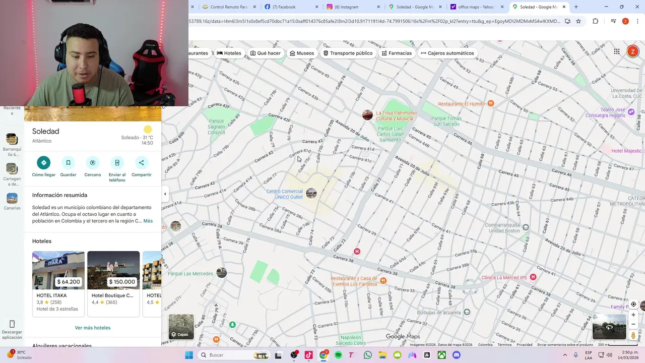Send place to phone icon
This screenshot has height=363, width=645.
pyautogui.click(x=117, y=163)
